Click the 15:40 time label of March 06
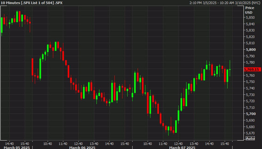The height and width of the screenshot is (149, 262). 125,143
